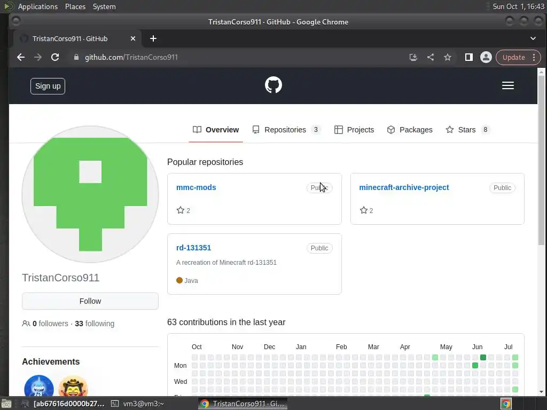Click the light green May contribution square
The image size is (547, 410).
[x=435, y=357]
